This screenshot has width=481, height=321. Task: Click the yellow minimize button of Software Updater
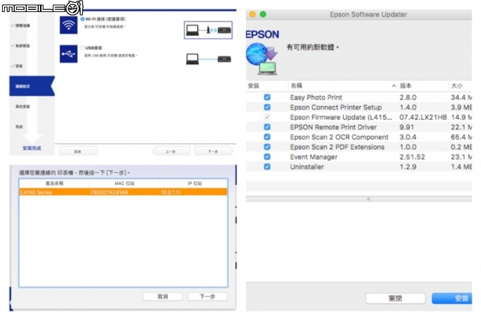click(x=253, y=14)
